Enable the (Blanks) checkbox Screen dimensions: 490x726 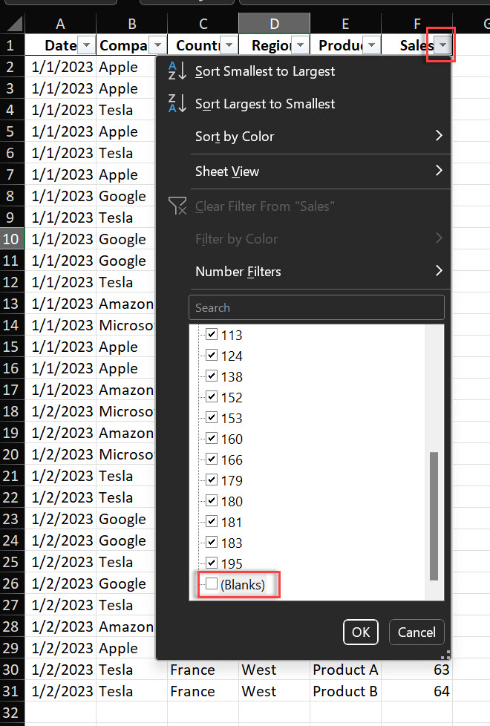coord(212,584)
